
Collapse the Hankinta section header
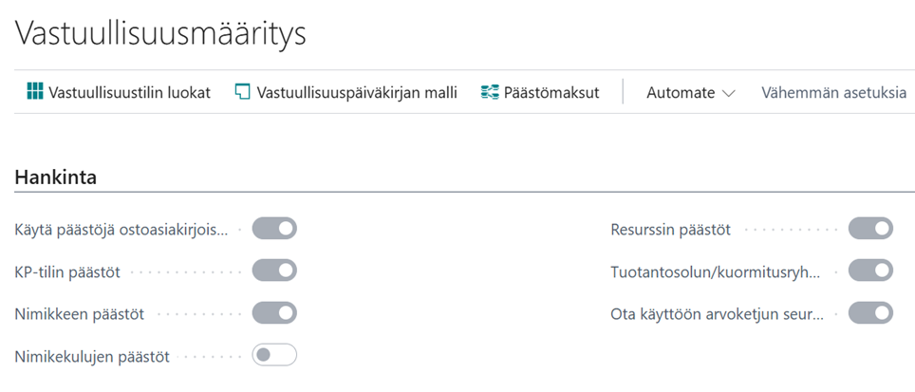tap(56, 177)
